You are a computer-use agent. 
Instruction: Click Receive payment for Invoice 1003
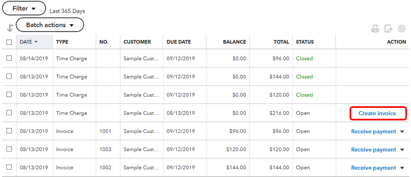pyautogui.click(x=373, y=150)
